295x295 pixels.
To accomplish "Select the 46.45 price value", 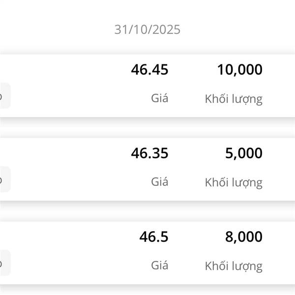I will 149,70.
